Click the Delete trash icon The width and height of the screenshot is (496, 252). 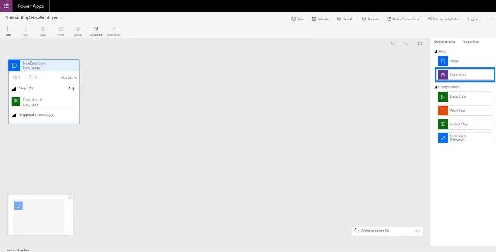pyautogui.click(x=78, y=29)
